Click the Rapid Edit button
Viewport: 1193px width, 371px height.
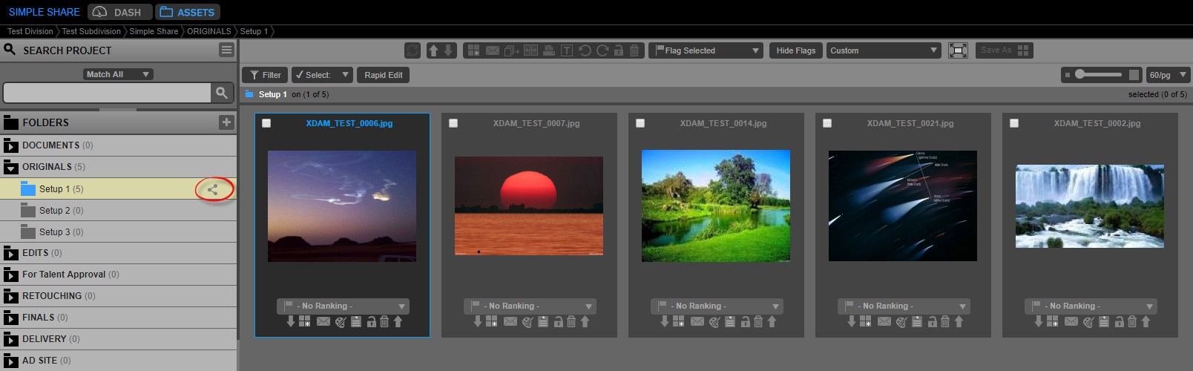pos(384,75)
